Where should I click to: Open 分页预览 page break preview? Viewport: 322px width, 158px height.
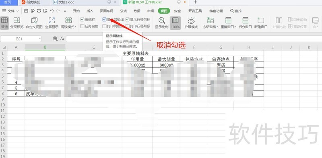coord(17,23)
